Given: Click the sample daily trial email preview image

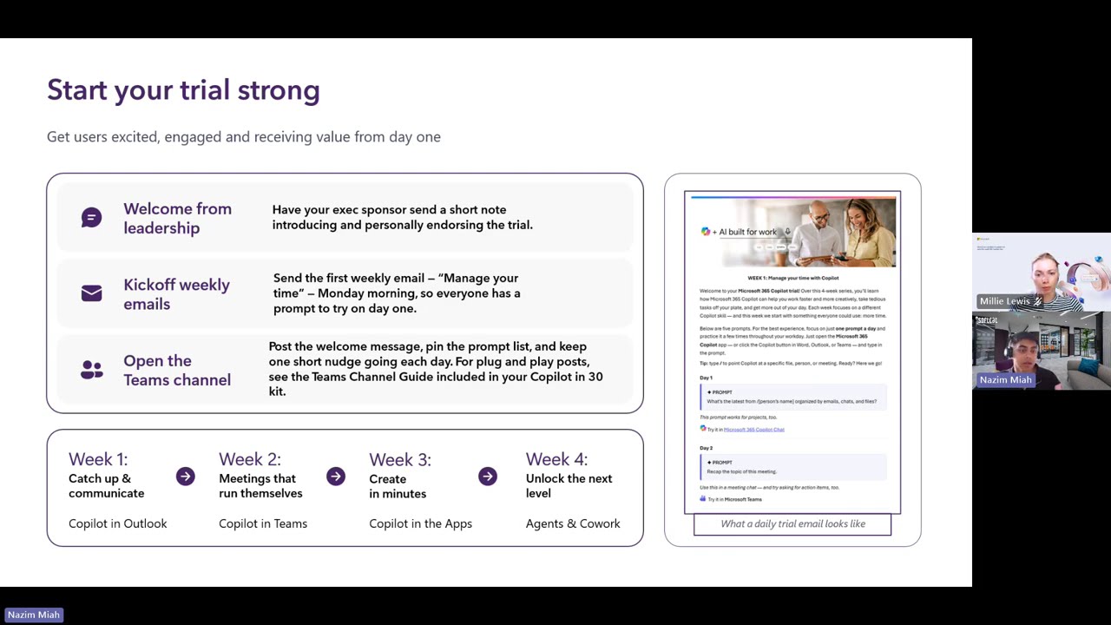Looking at the screenshot, I should click(x=792, y=352).
